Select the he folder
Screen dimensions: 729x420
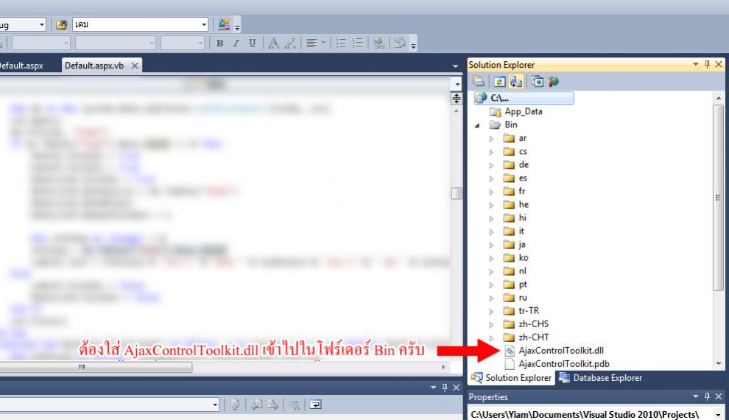(x=524, y=205)
